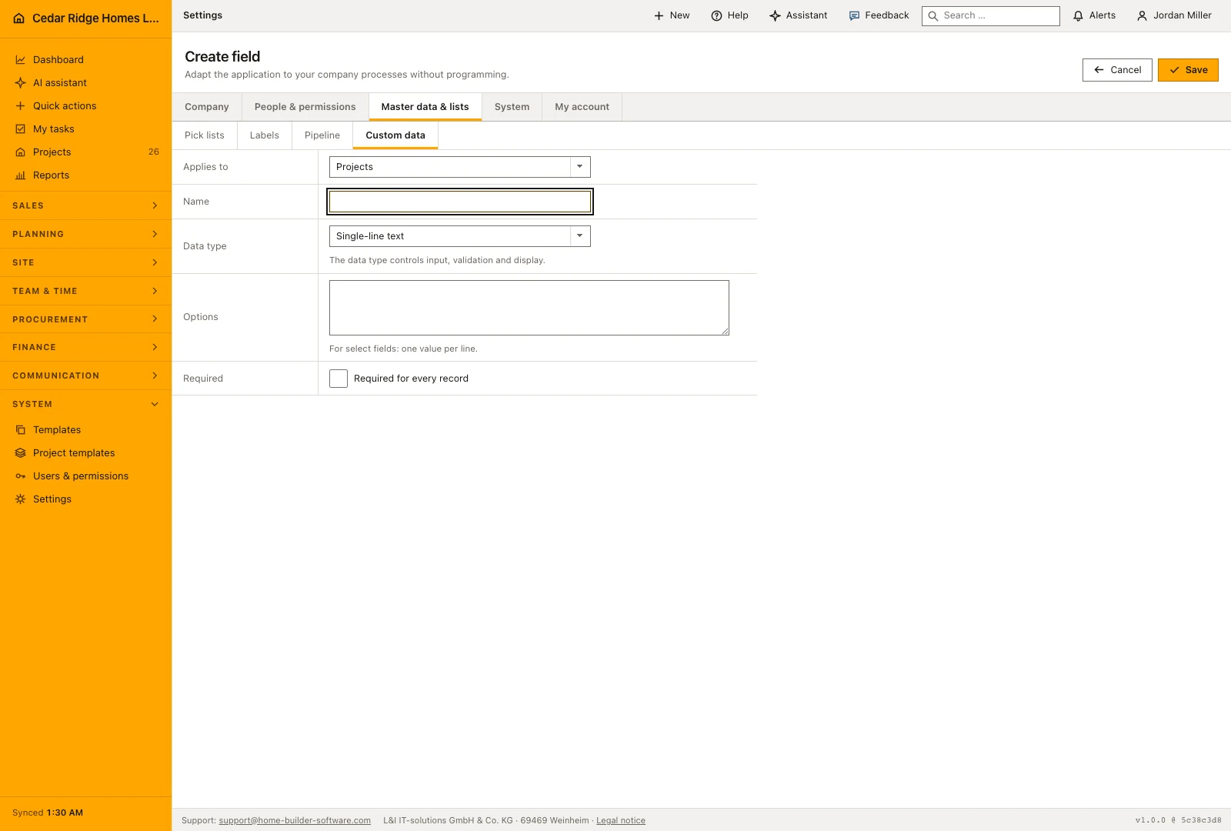
Task: Click the Cancel button
Action: 1117,70
